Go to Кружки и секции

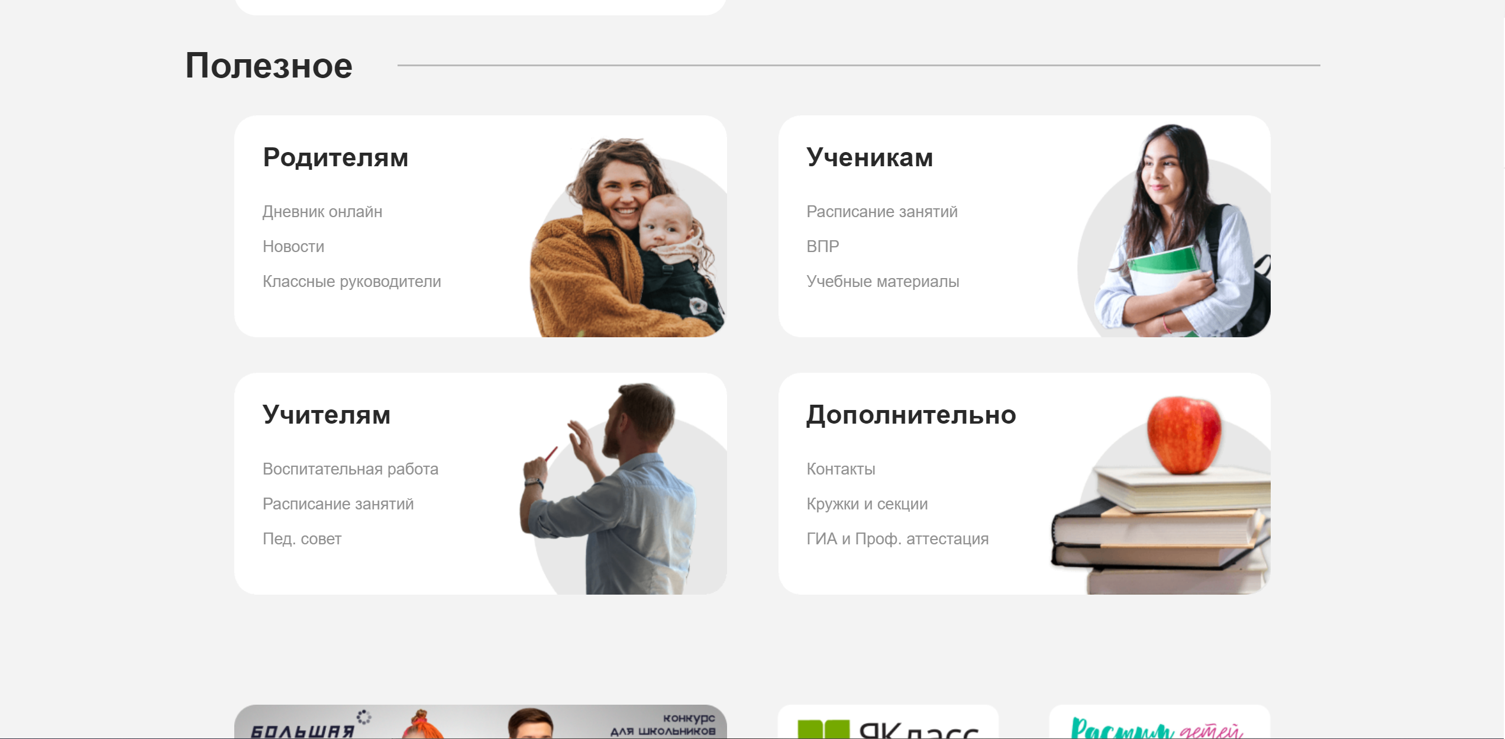click(867, 504)
